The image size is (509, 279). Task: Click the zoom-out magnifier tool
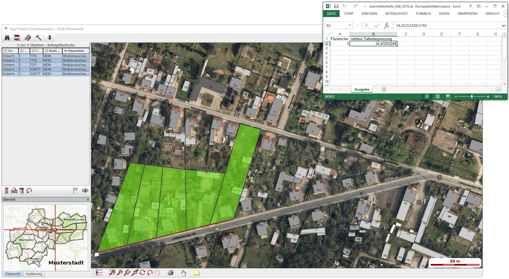pos(120,273)
